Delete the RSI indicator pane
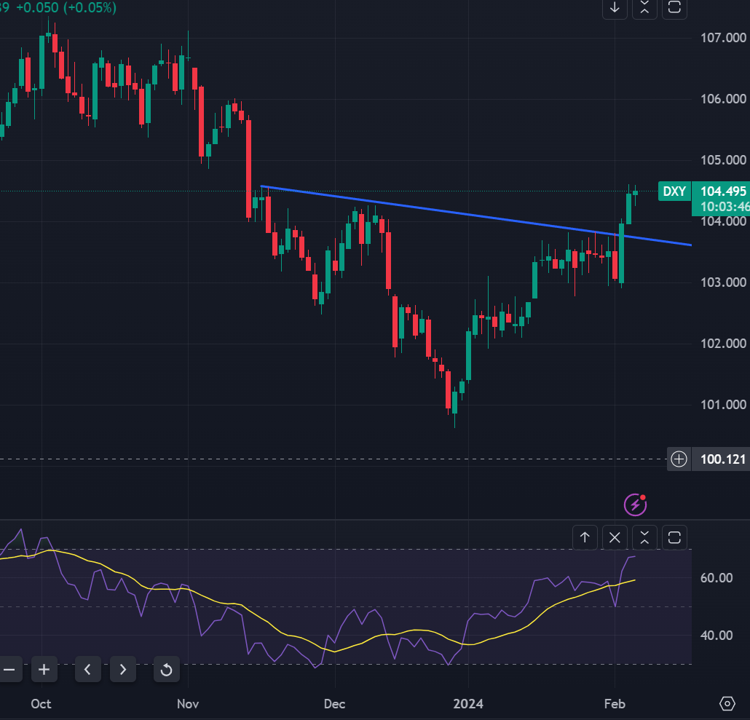The image size is (750, 720). [x=615, y=538]
